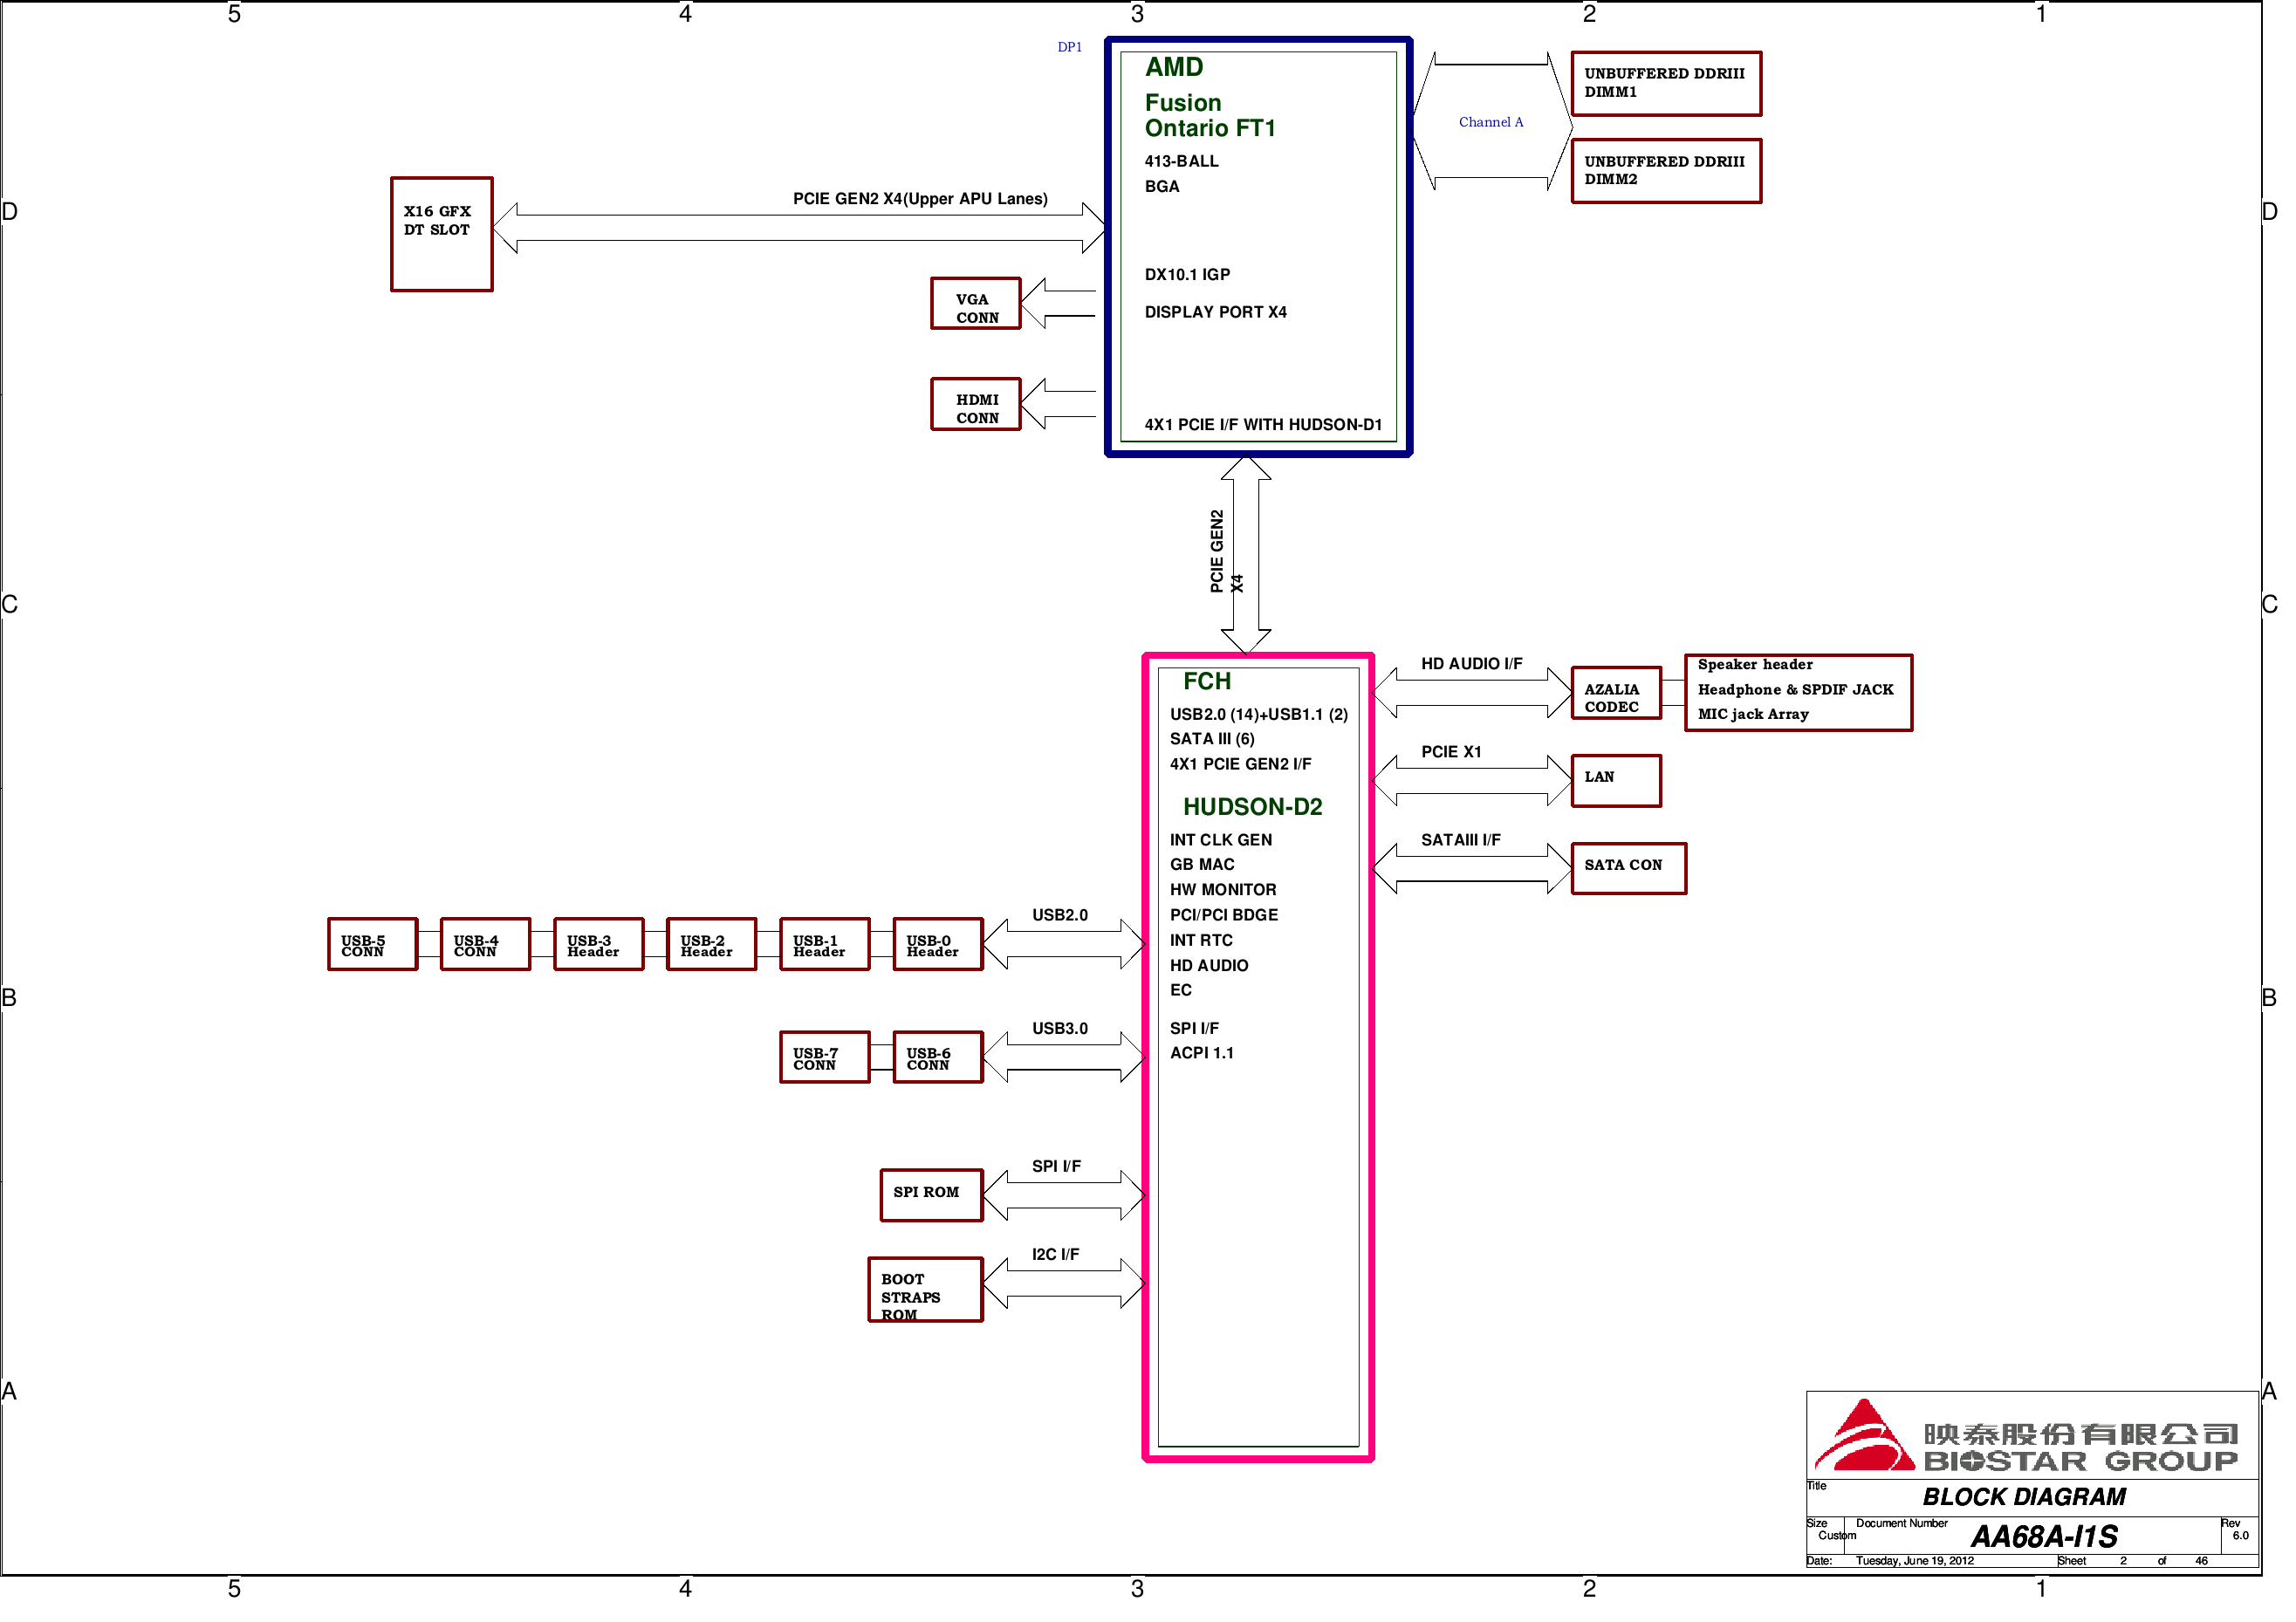Click the 'HUDSON-D2' heading
This screenshot has height=1622, width=2296.
(x=1252, y=807)
